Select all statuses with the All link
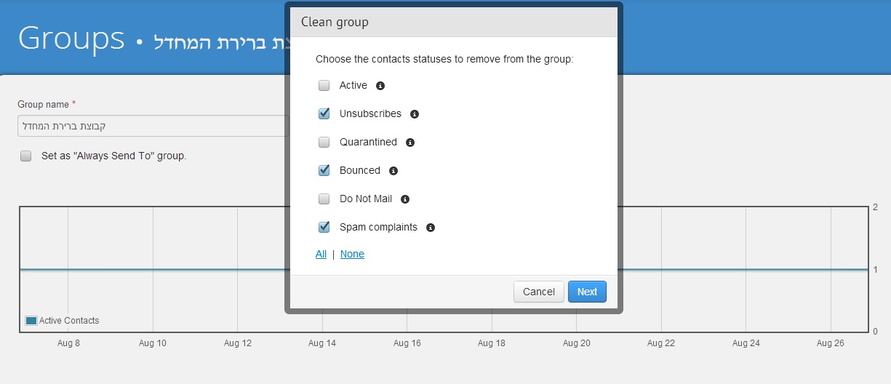Viewport: 891px width, 384px height. tap(321, 254)
